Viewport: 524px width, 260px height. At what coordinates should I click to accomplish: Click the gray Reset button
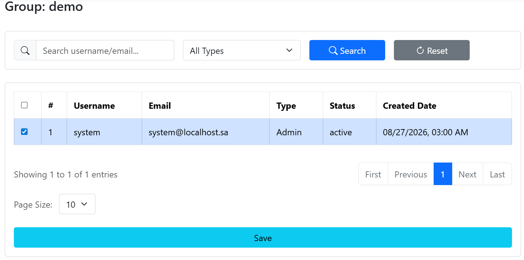click(432, 51)
